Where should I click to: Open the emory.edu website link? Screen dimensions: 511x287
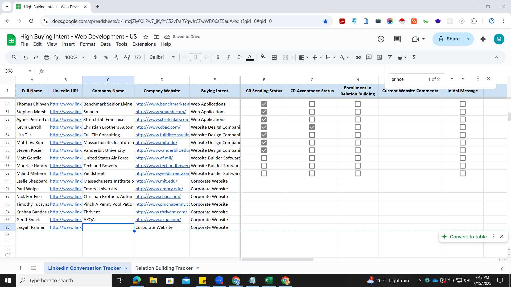[x=159, y=189]
